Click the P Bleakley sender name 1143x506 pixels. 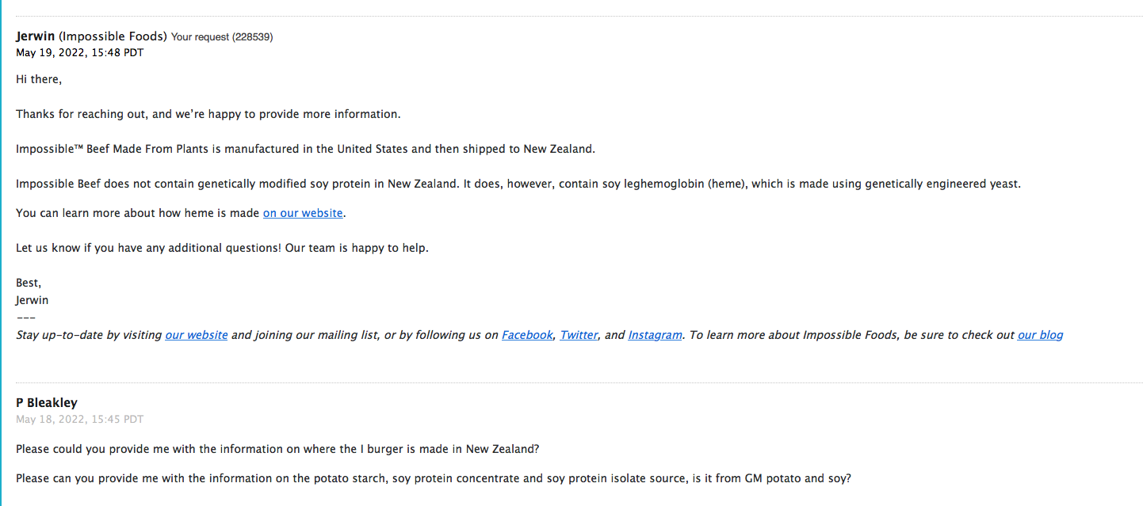pos(47,403)
